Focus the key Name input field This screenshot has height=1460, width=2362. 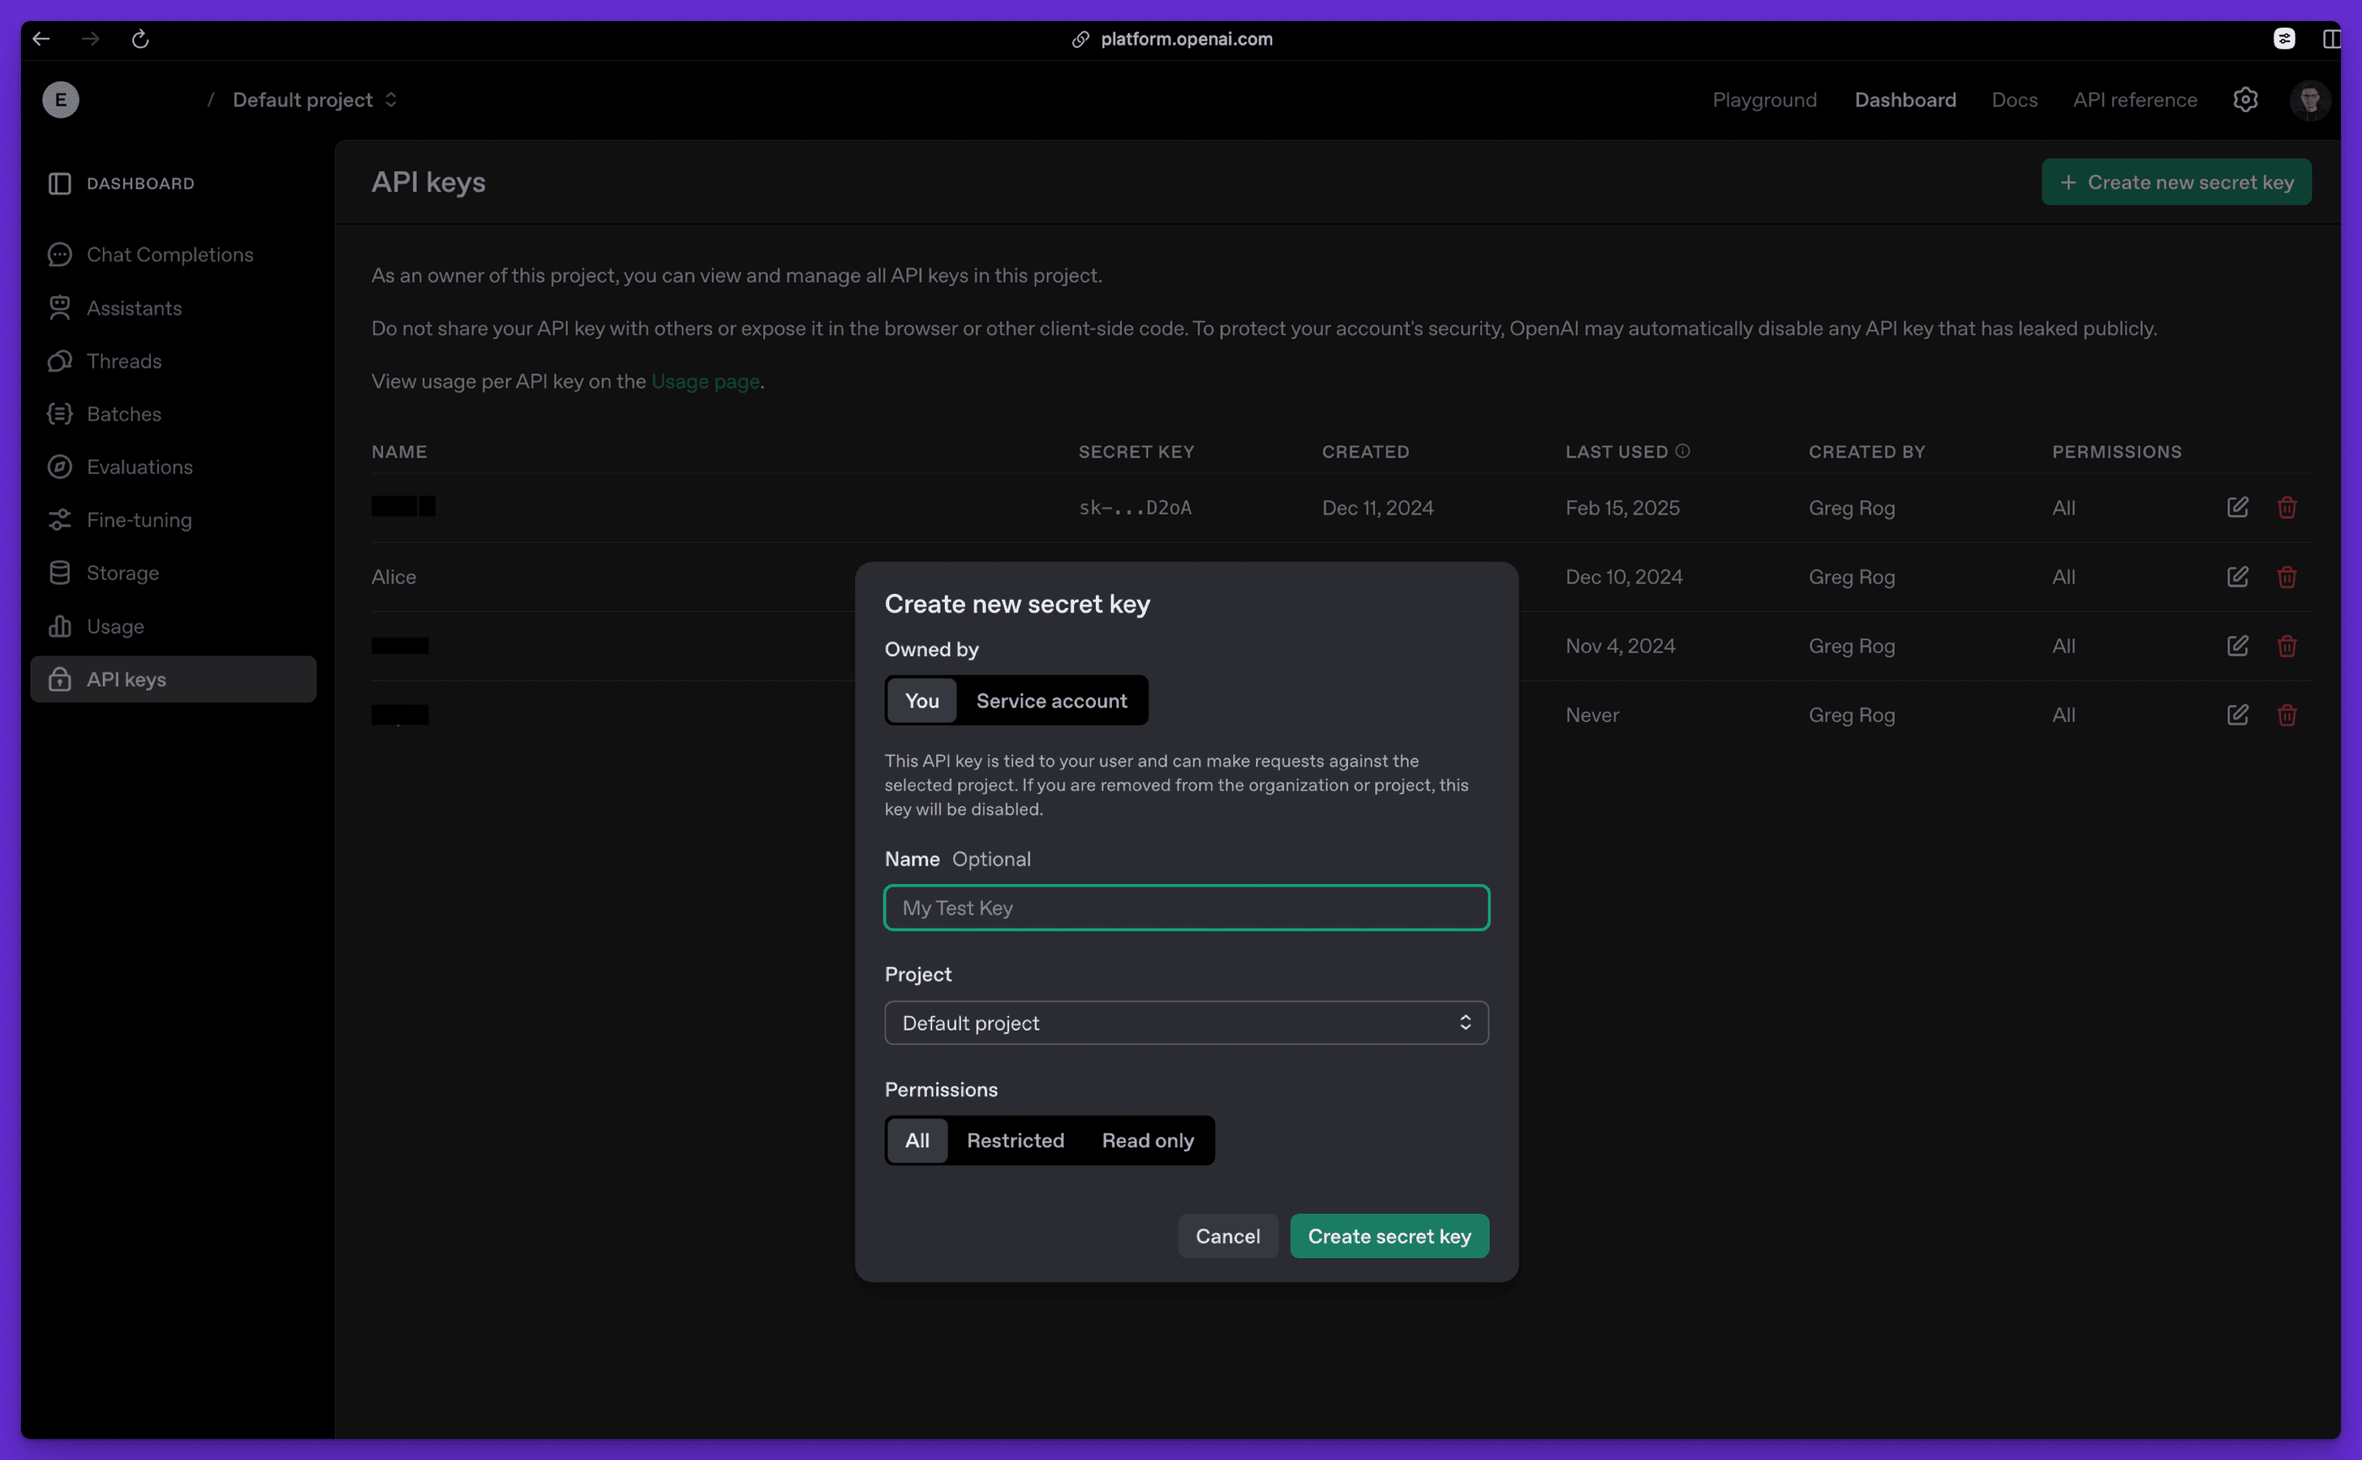1187,908
